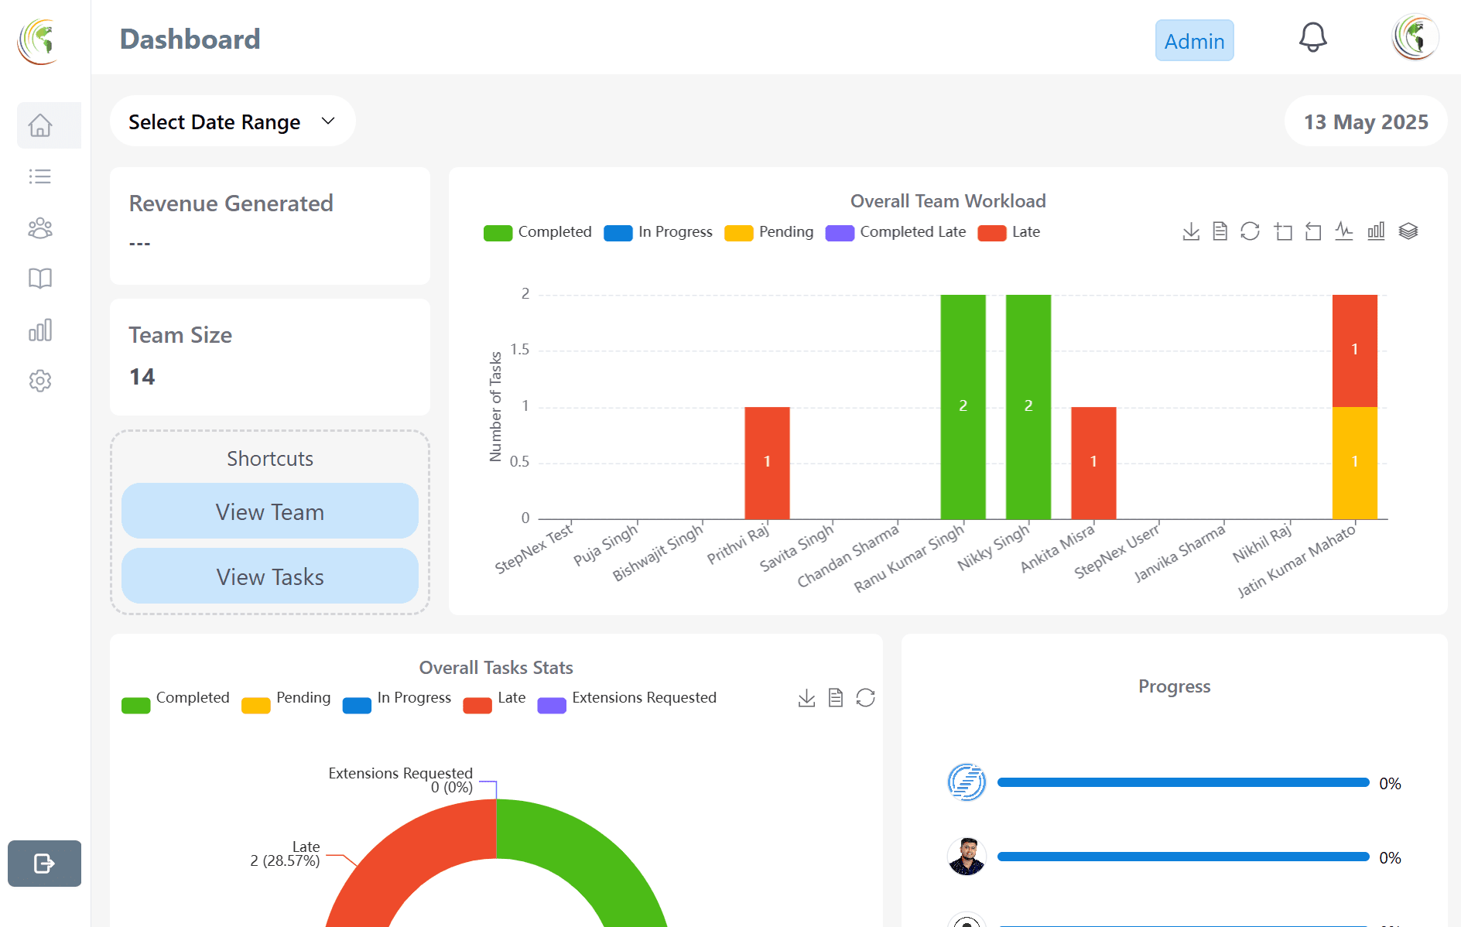Screen dimensions: 1461x927
Task: Click the View Tasks shortcut button
Action: pos(270,576)
